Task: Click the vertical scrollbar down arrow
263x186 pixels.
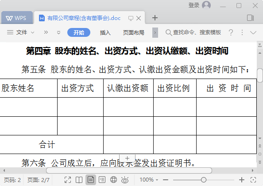Action: (x=260, y=138)
